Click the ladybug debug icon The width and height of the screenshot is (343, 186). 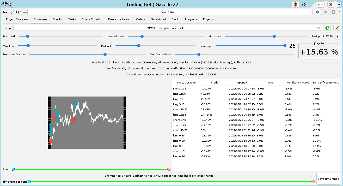coord(296,4)
